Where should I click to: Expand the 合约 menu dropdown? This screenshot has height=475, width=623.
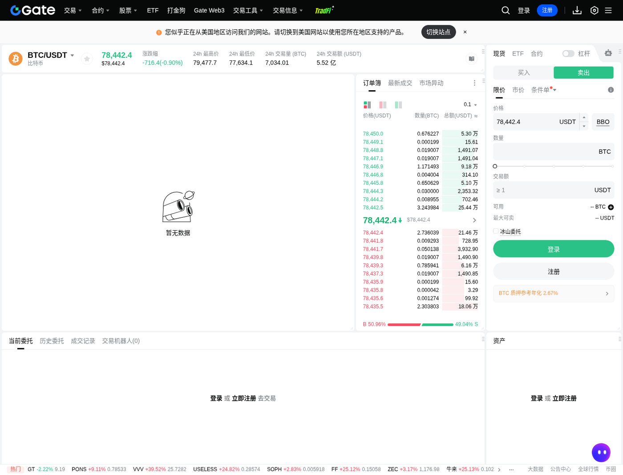tap(101, 10)
